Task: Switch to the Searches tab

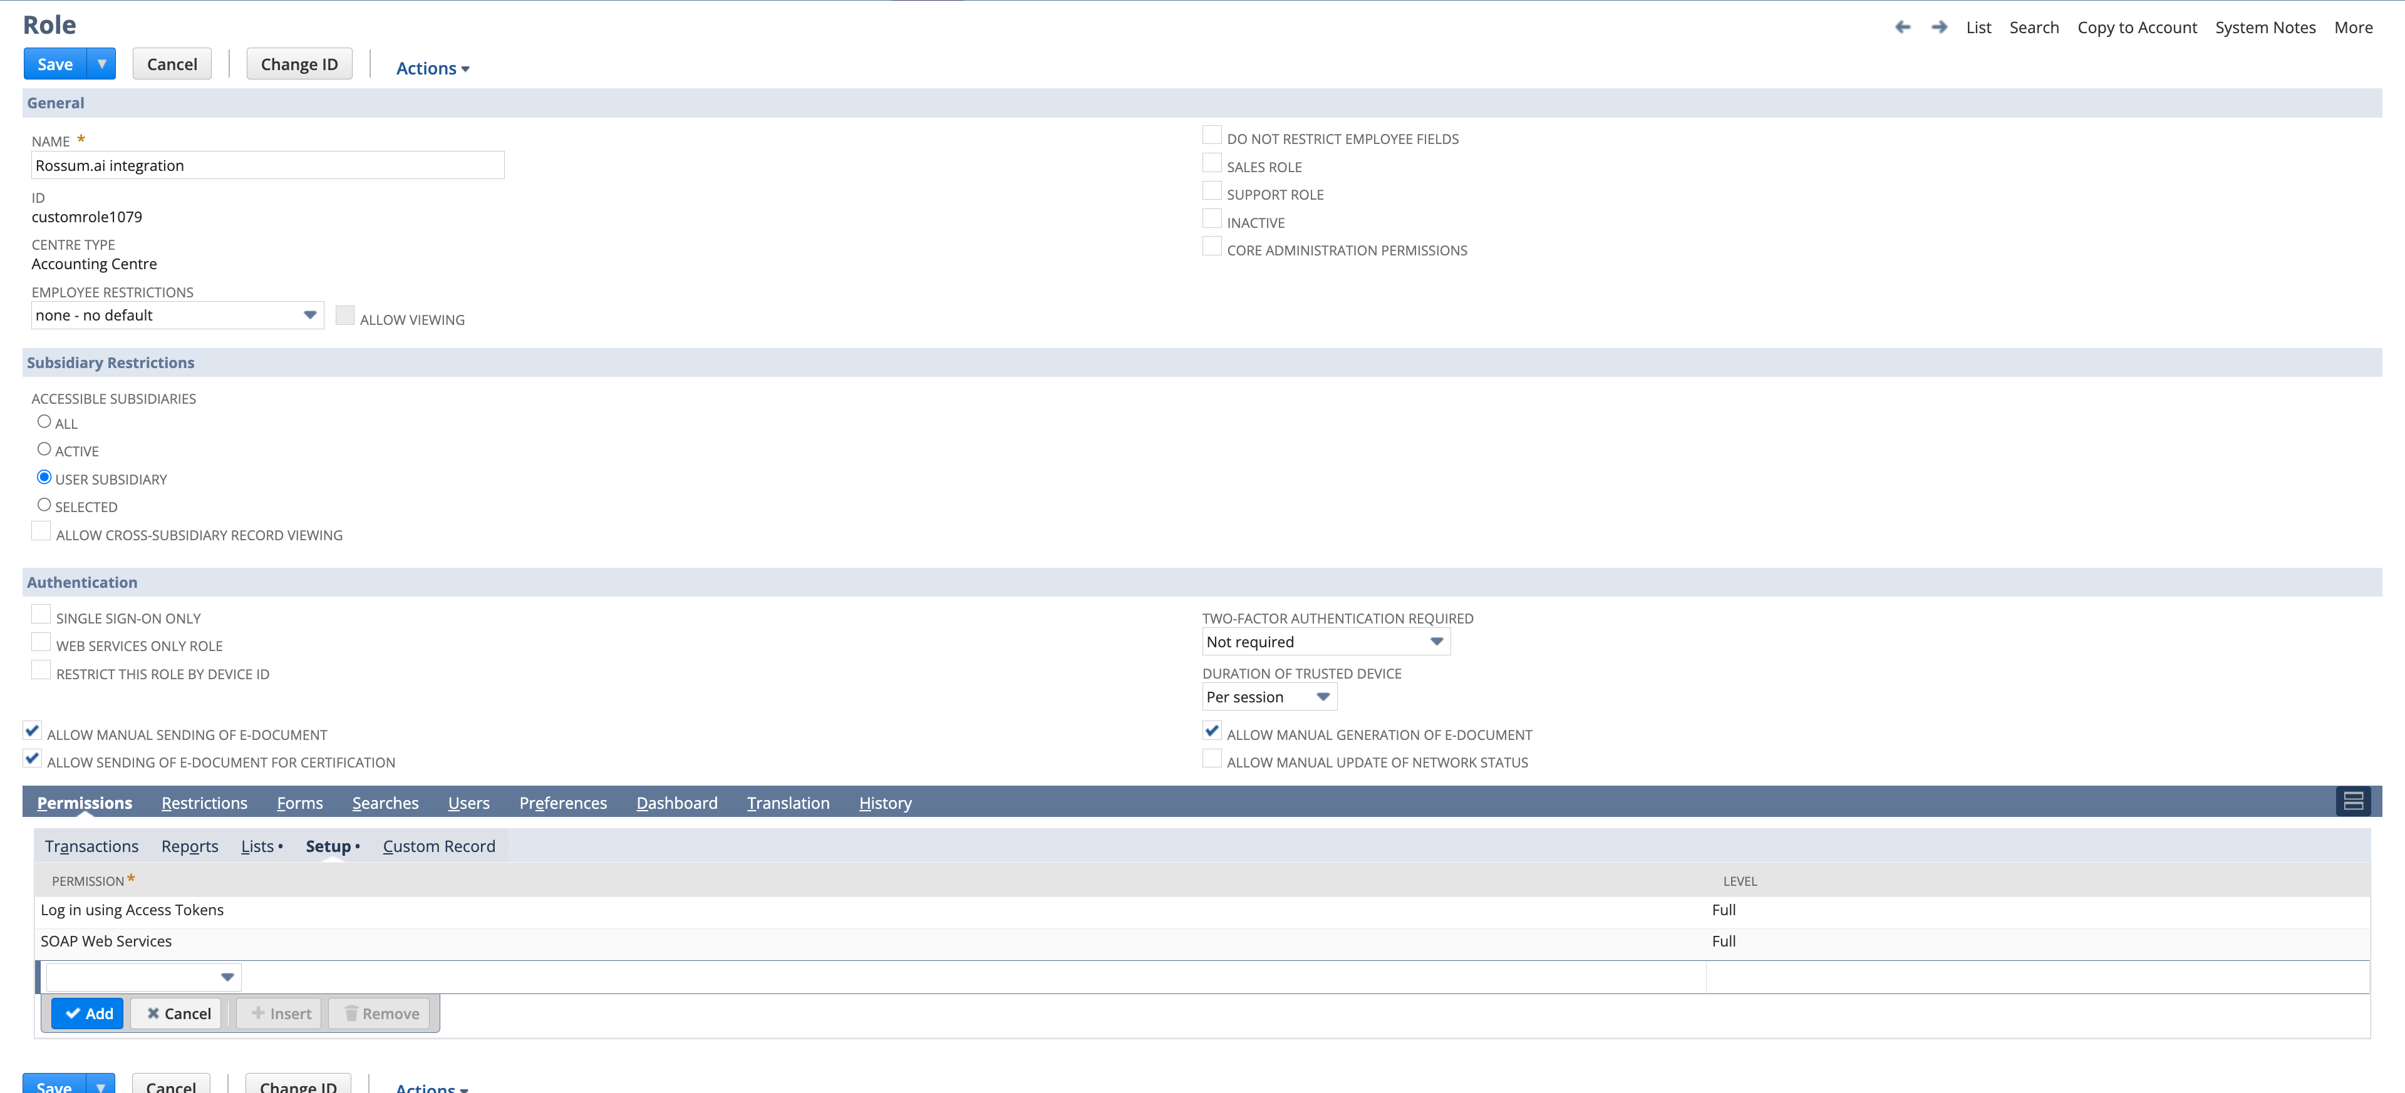Action: [x=385, y=803]
